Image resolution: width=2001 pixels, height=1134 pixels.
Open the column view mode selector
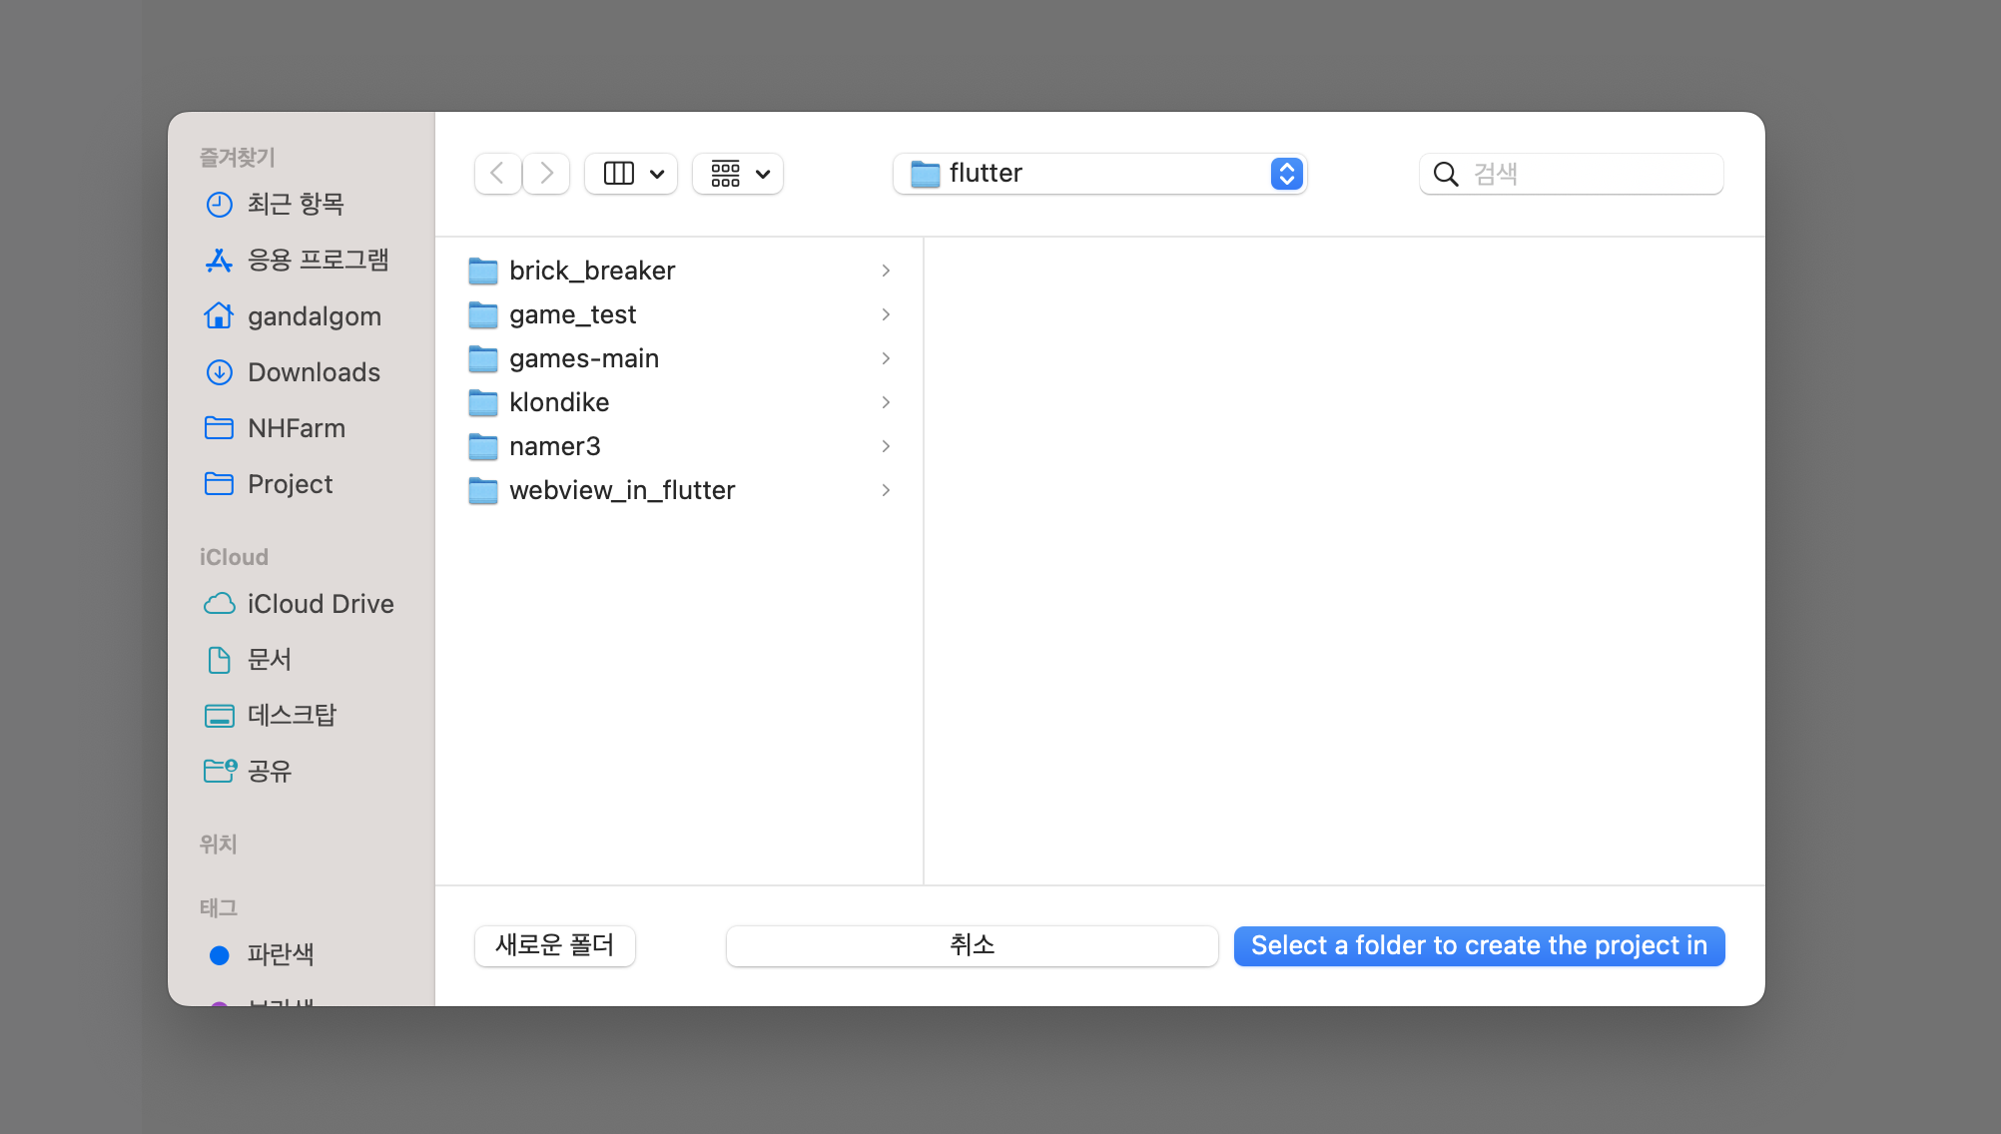632,174
